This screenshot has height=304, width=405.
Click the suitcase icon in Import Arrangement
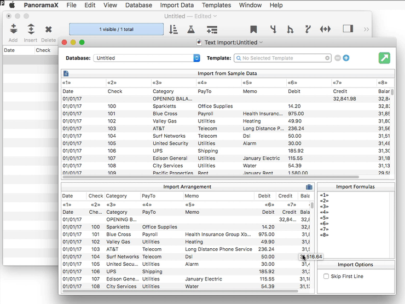tap(309, 187)
